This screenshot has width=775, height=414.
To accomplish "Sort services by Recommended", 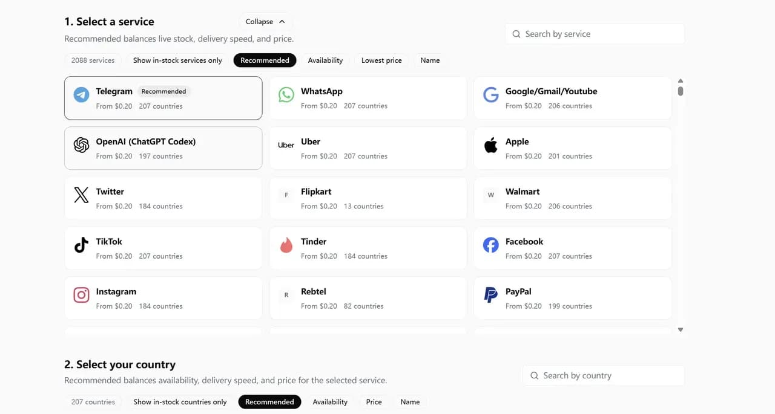I will [265, 60].
